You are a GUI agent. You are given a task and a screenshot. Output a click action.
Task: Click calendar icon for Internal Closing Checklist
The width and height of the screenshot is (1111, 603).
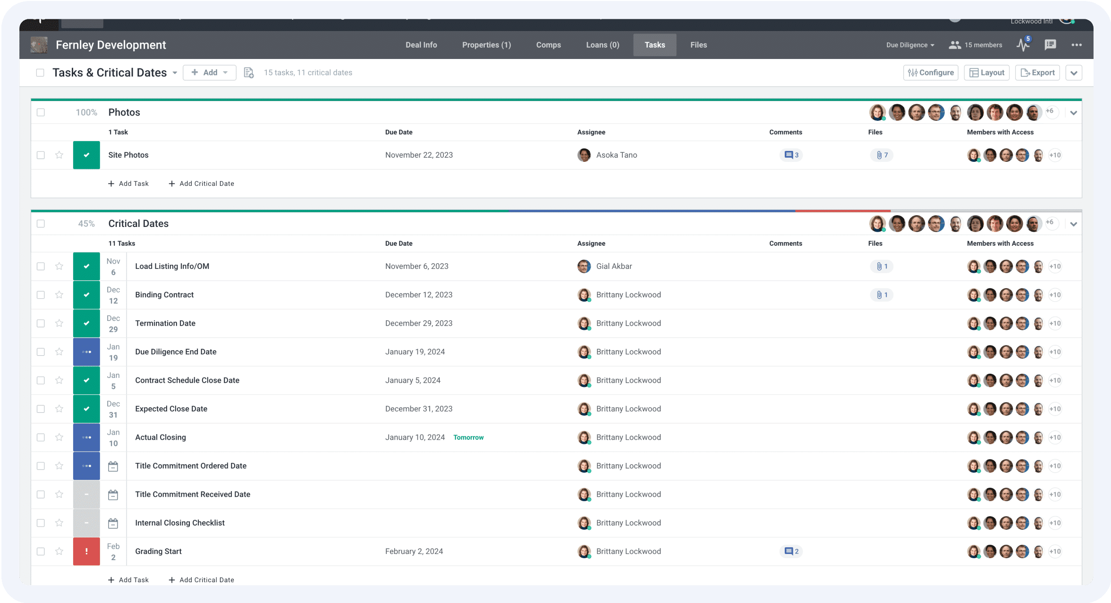[x=113, y=523]
